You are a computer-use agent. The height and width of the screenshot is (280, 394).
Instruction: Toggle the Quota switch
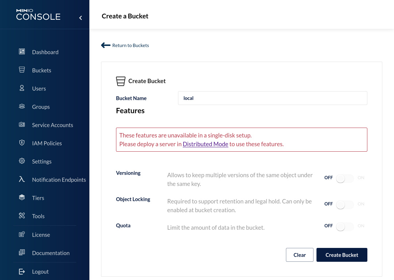pyautogui.click(x=344, y=227)
